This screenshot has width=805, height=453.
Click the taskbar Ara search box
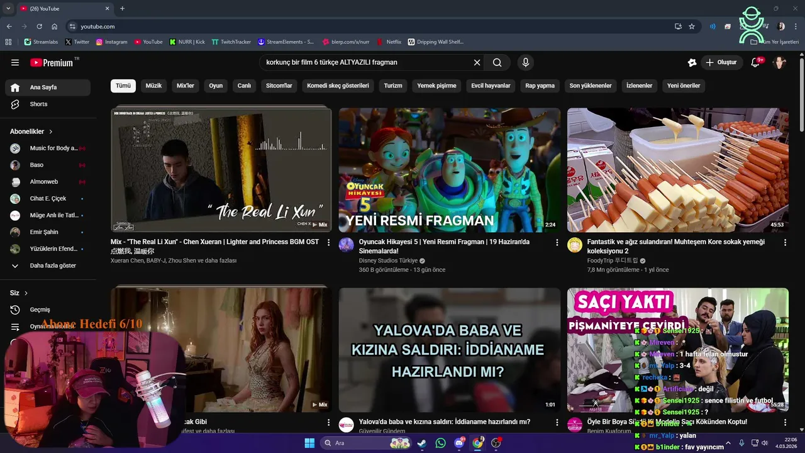[365, 443]
